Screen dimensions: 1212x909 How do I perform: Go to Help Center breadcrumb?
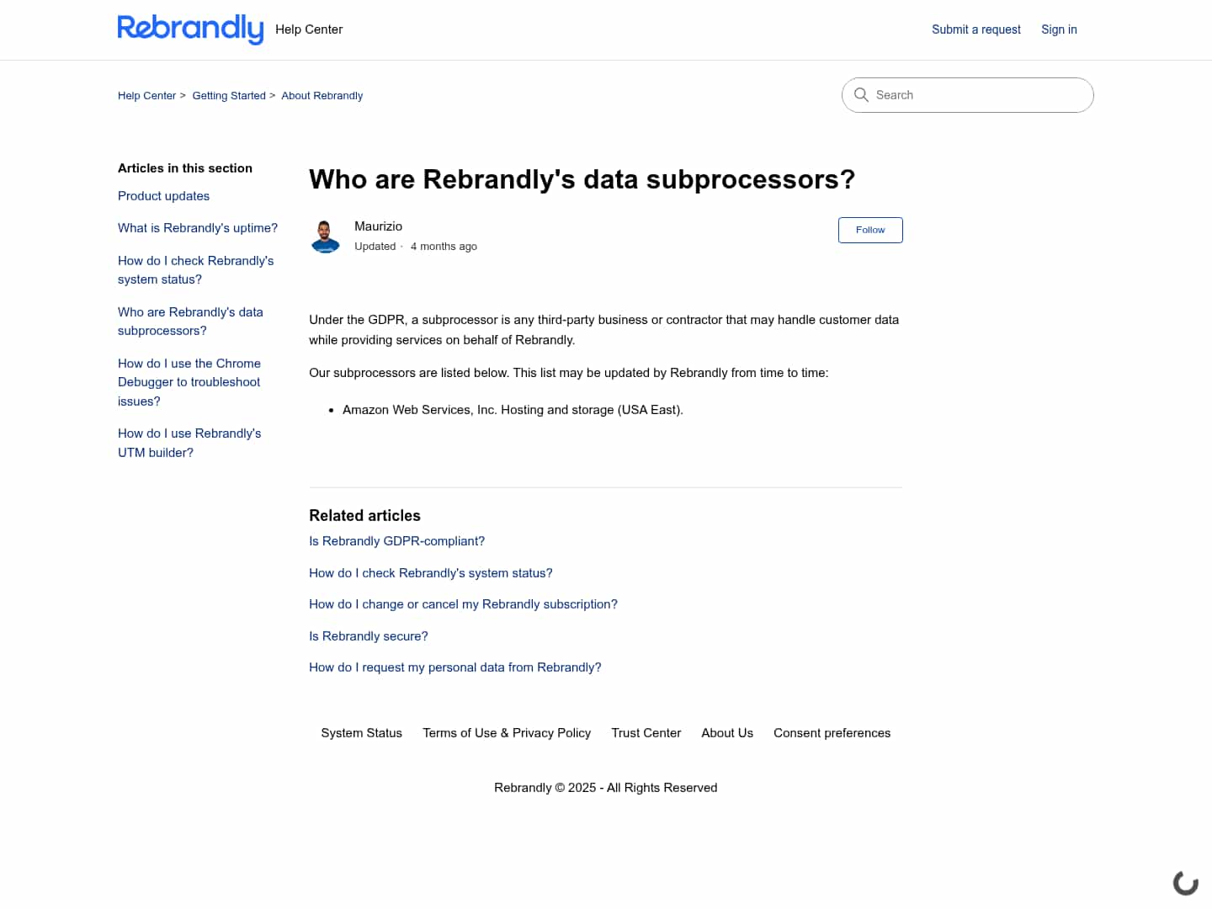point(146,96)
